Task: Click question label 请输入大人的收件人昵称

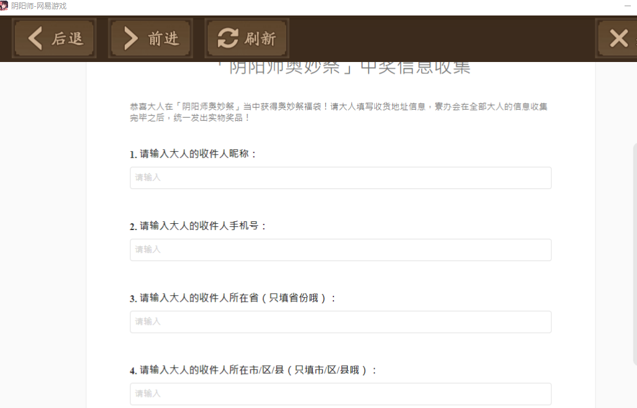Action: (193, 154)
